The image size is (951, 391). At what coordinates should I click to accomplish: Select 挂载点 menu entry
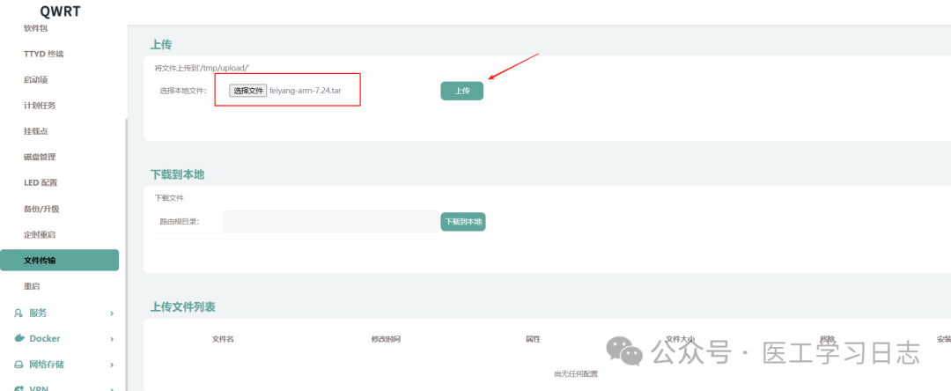point(36,131)
